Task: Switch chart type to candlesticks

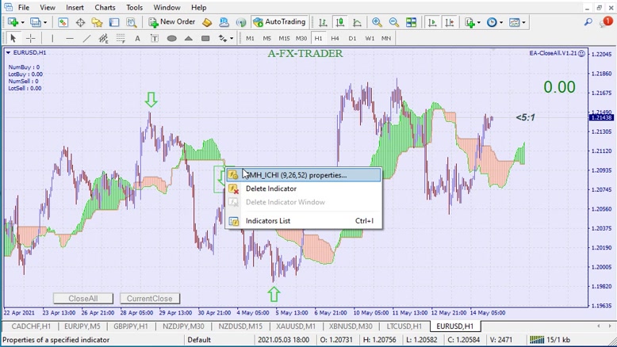Action: pos(339,22)
